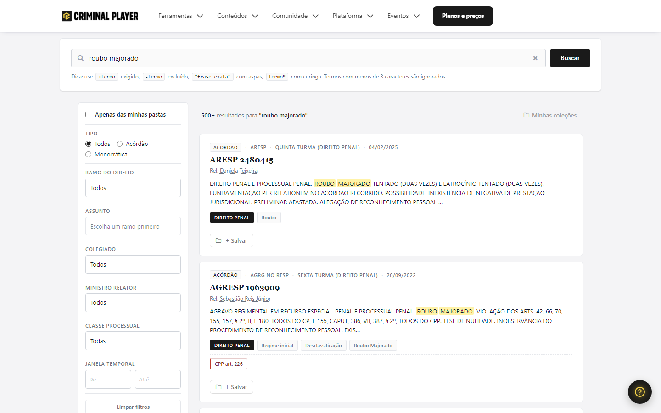Open the Colegiado dropdown
The width and height of the screenshot is (661, 413).
pyautogui.click(x=133, y=265)
